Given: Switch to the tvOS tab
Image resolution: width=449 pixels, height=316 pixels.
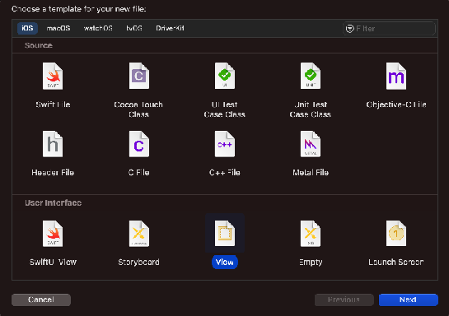Looking at the screenshot, I should (x=134, y=28).
